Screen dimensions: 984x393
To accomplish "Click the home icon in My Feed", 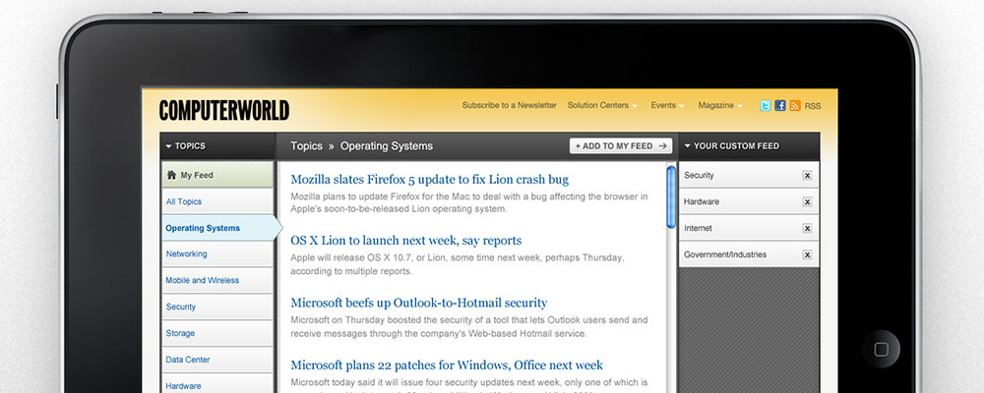I will 171,175.
